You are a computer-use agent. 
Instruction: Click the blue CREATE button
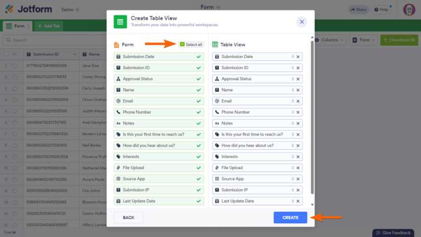(x=291, y=218)
